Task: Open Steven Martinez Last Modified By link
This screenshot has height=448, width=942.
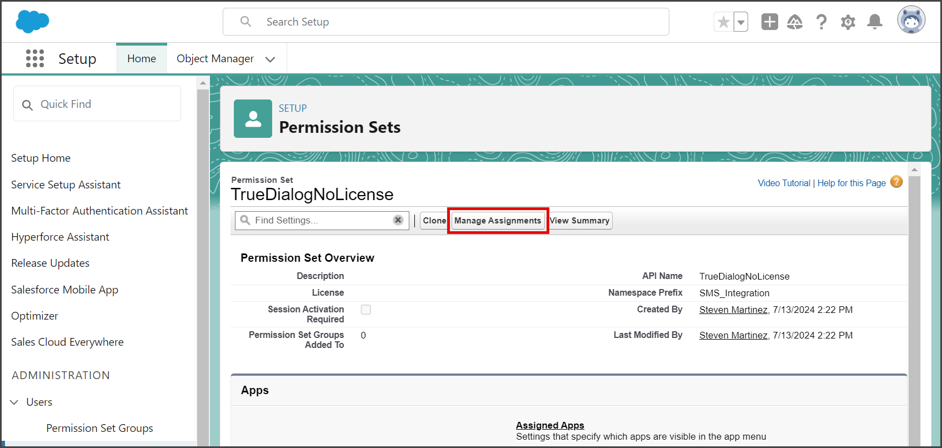Action: [x=733, y=335]
